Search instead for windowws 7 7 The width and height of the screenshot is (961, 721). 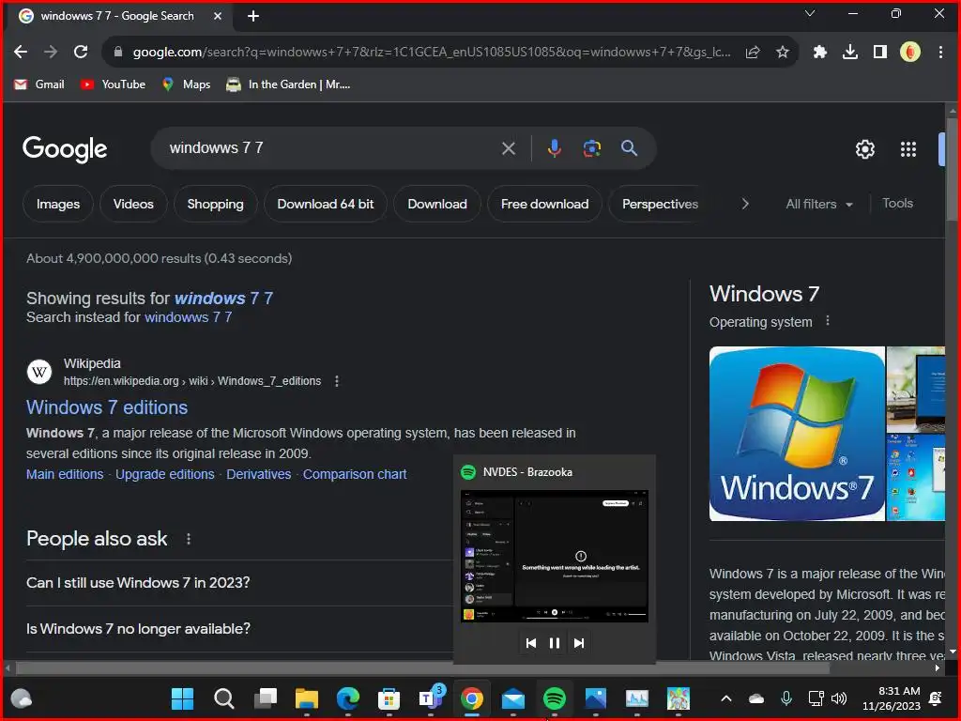click(188, 317)
